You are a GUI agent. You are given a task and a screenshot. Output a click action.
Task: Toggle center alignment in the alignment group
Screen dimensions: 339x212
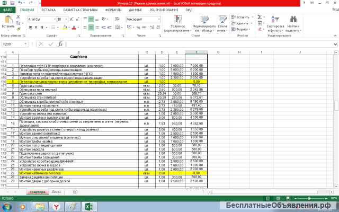point(91,27)
